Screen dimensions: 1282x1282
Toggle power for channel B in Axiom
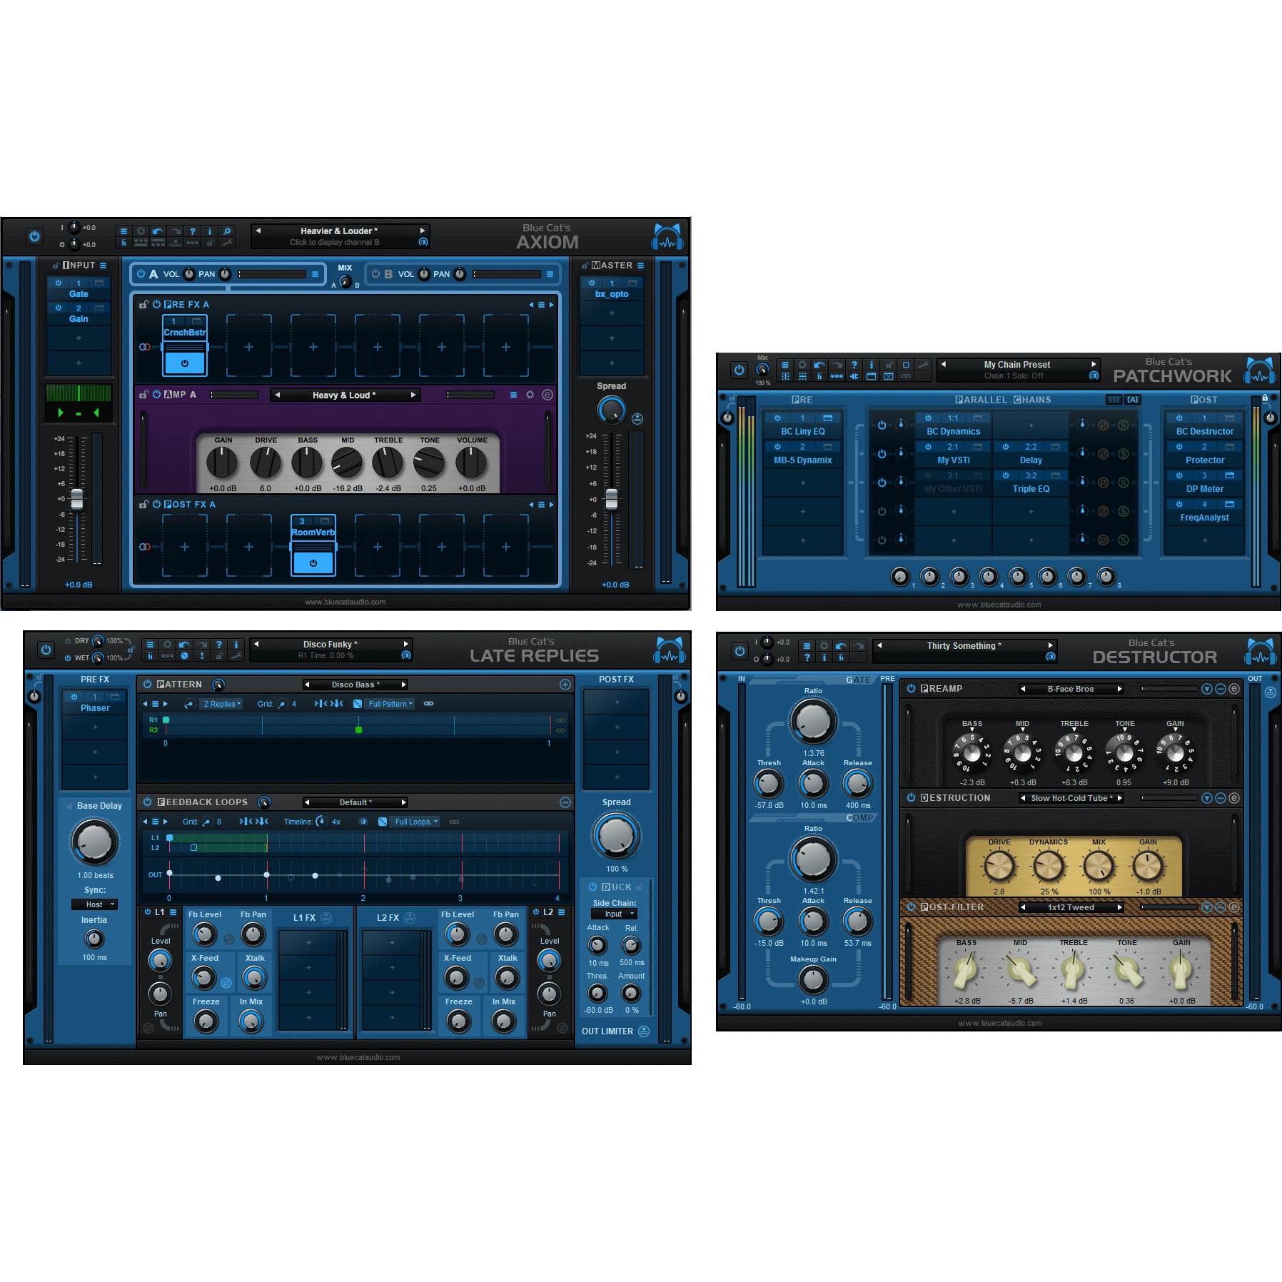(375, 274)
